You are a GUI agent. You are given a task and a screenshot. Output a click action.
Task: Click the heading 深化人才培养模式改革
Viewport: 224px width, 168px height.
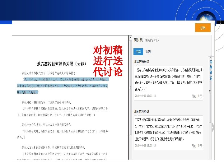pyautogui.click(x=49, y=73)
